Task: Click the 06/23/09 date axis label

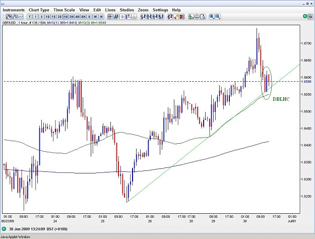Action: tap(8, 221)
